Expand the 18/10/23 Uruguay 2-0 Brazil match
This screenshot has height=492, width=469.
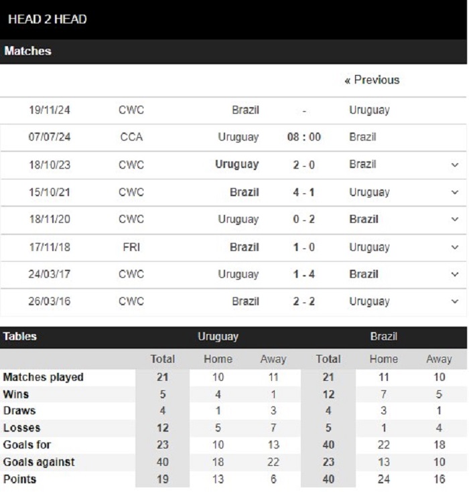tap(454, 165)
